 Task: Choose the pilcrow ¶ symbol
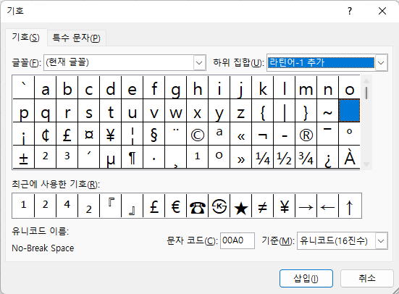pos(132,157)
